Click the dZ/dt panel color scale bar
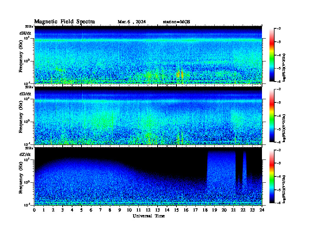312x241 pixels. (272, 176)
